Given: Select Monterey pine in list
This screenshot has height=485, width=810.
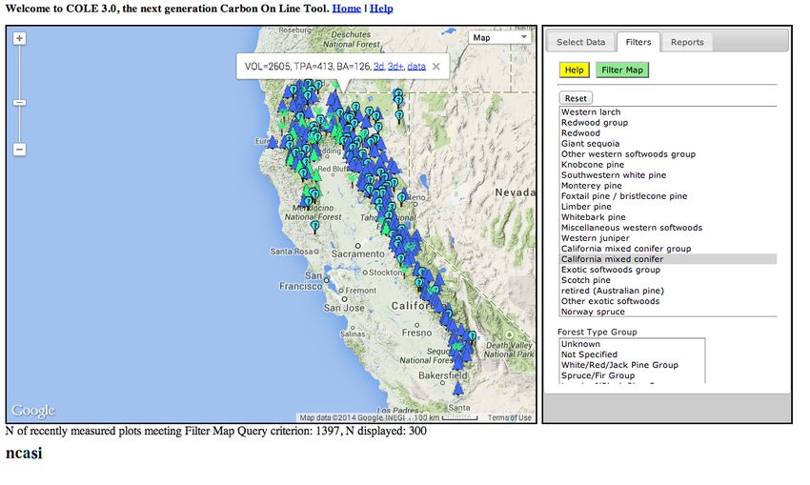Looking at the screenshot, I should point(668,186).
